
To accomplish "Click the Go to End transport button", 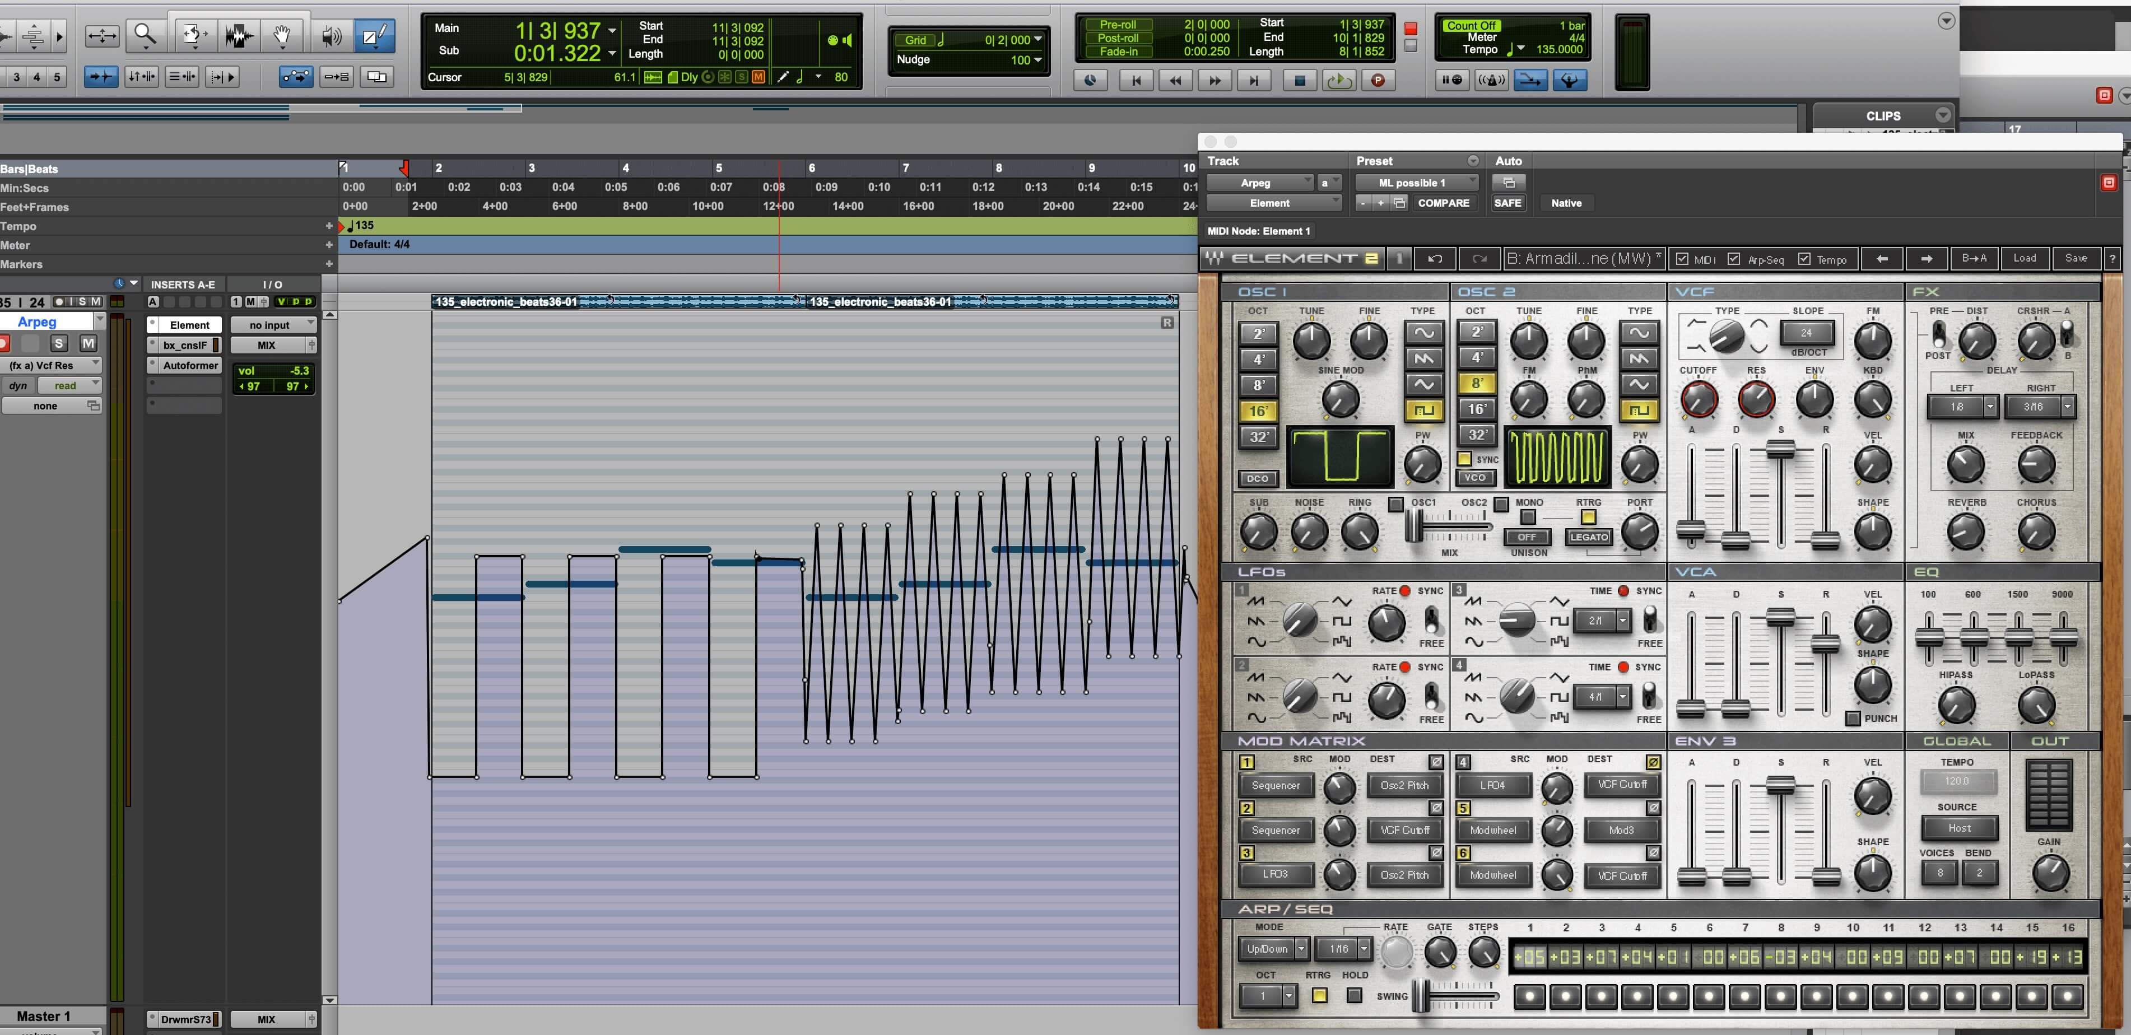I will click(1254, 80).
